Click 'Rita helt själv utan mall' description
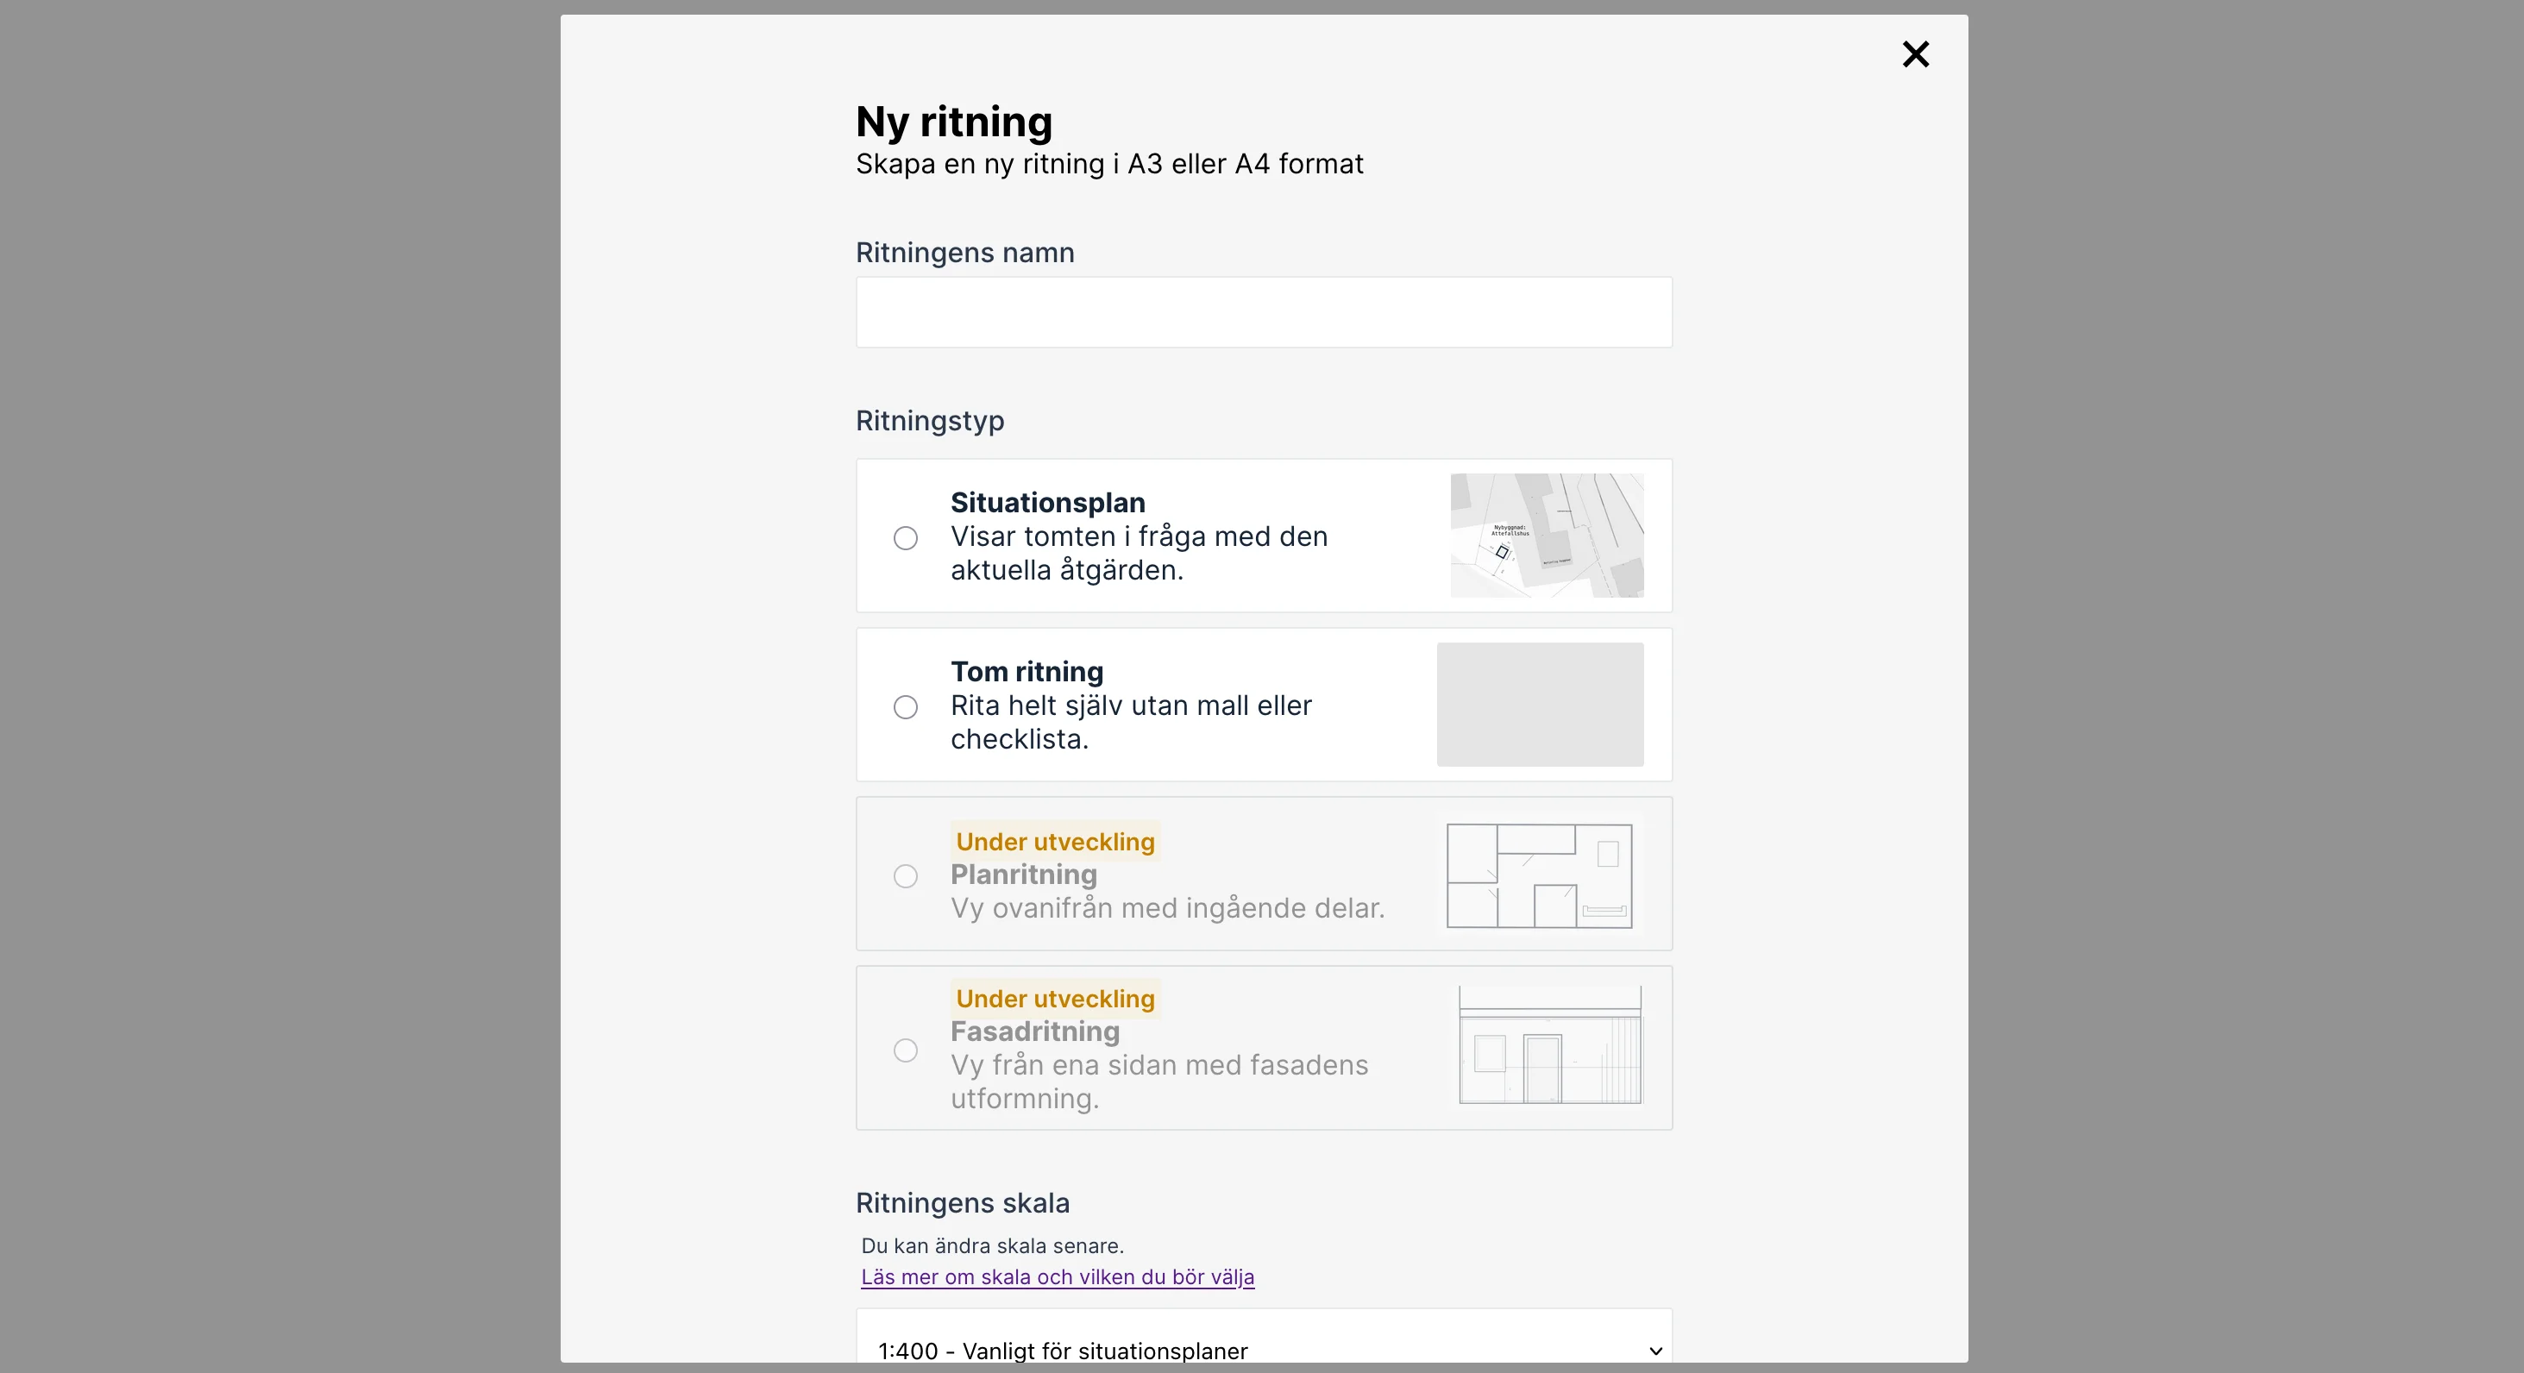This screenshot has width=2524, height=1373. pos(1131,722)
